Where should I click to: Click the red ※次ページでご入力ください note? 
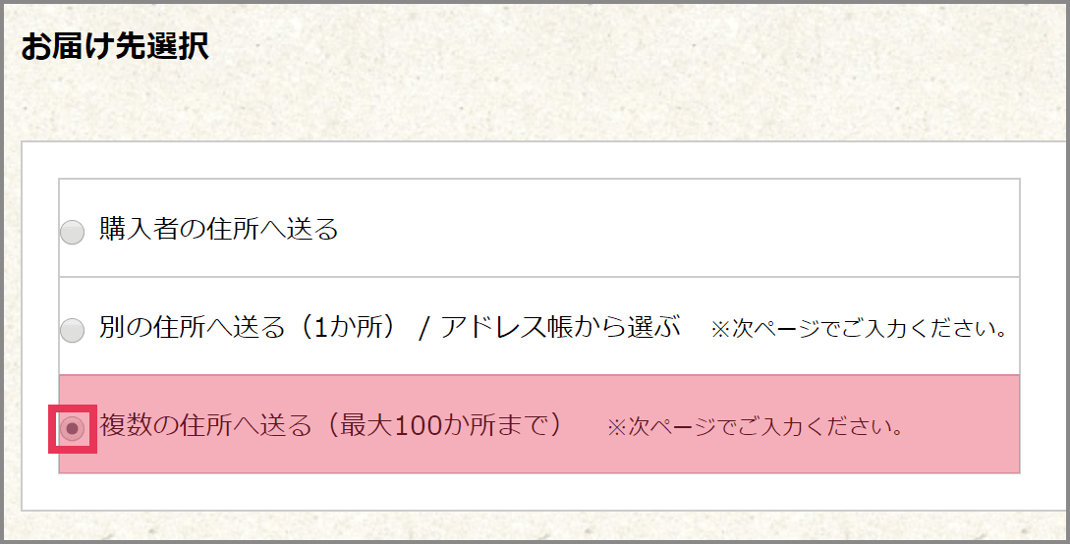(754, 427)
